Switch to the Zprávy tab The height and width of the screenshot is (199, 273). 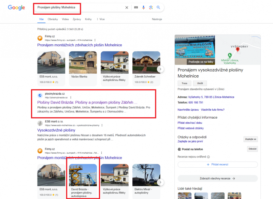[x=77, y=19]
